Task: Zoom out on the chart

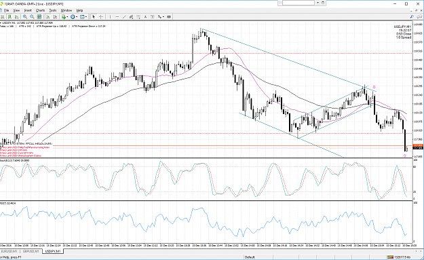Action: [32, 17]
